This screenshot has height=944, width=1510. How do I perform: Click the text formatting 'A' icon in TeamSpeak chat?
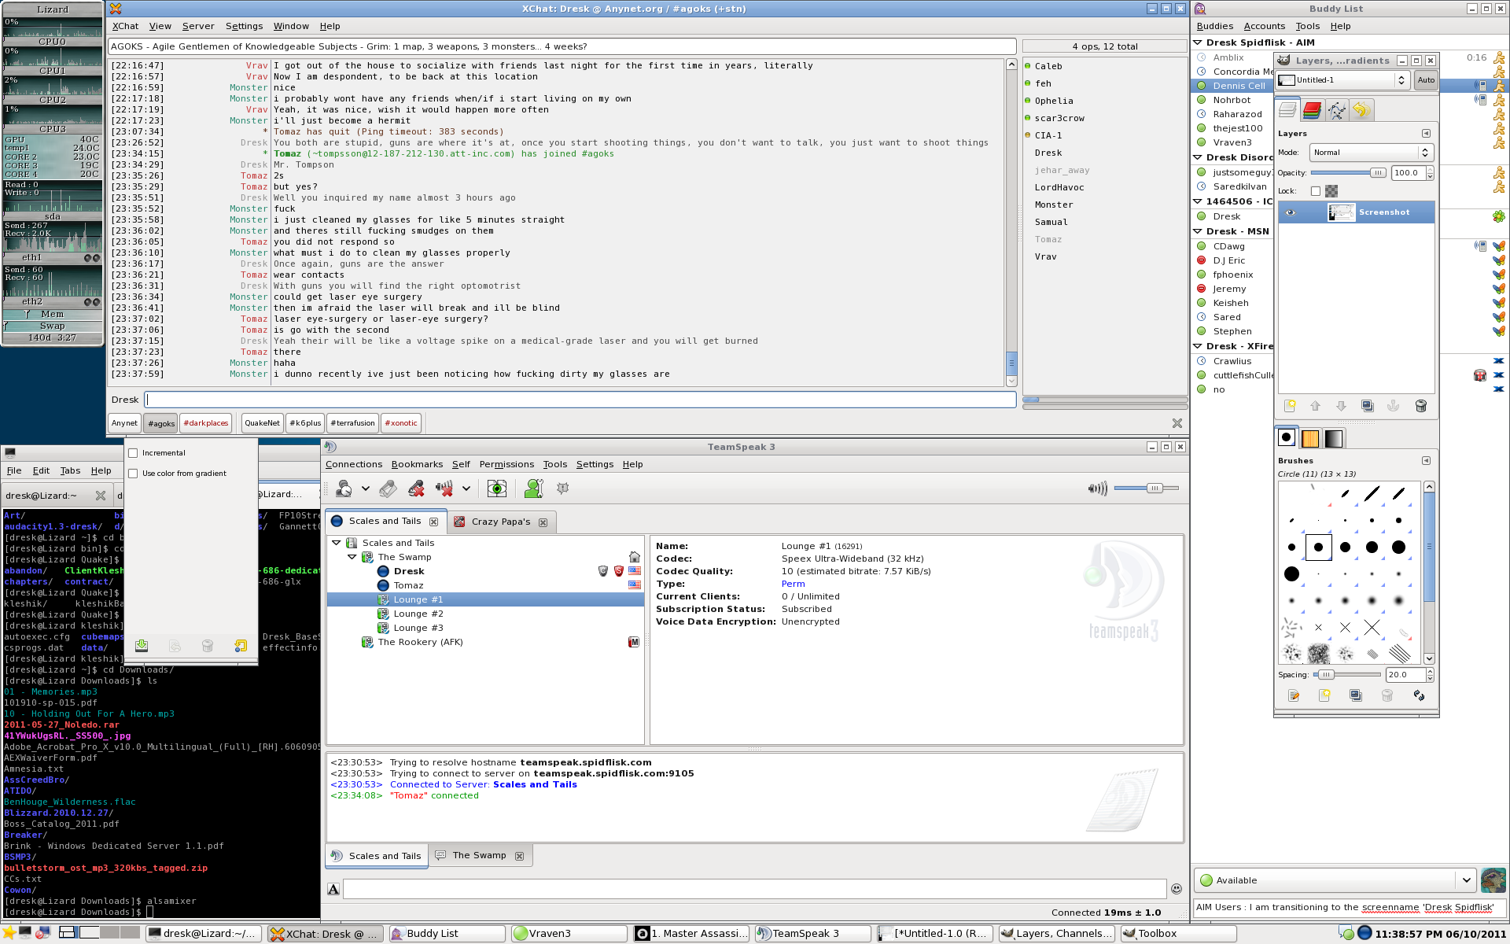click(x=333, y=889)
